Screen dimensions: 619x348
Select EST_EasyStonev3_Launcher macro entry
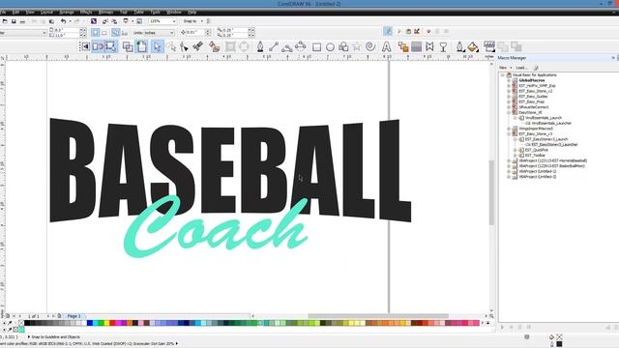(x=554, y=145)
